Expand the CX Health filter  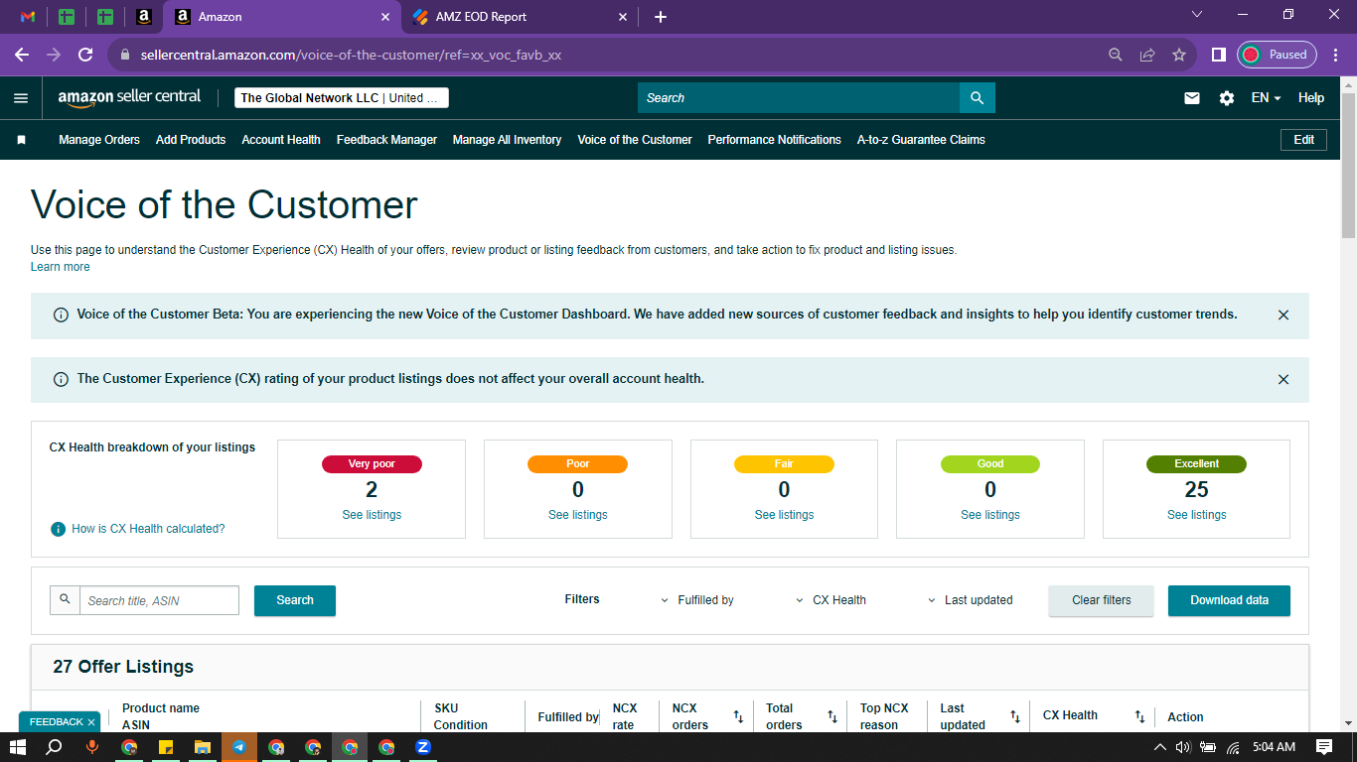pyautogui.click(x=831, y=600)
